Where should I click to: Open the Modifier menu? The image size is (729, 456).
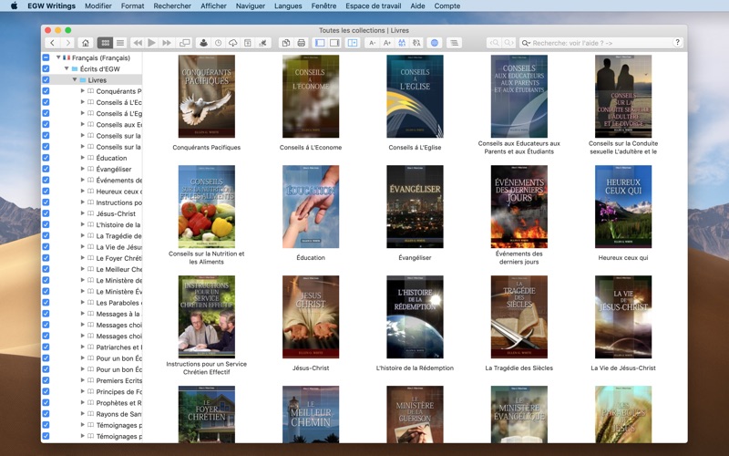tap(98, 6)
